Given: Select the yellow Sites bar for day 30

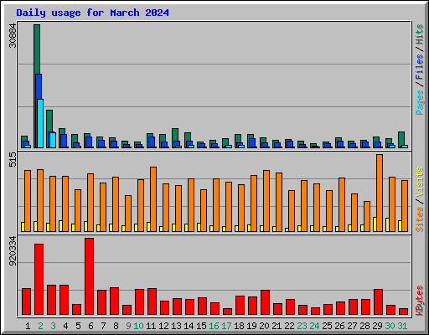Looking at the screenshot, I should pyautogui.click(x=387, y=224).
